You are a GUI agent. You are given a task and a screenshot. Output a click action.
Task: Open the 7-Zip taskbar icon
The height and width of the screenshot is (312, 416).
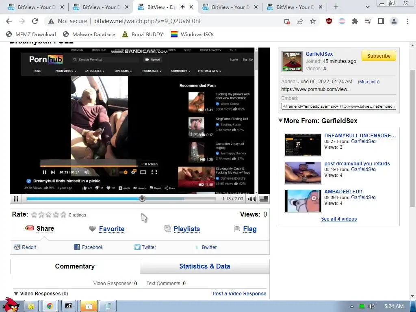coord(69,306)
